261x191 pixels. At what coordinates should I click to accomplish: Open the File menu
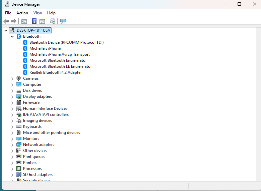click(x=8, y=13)
